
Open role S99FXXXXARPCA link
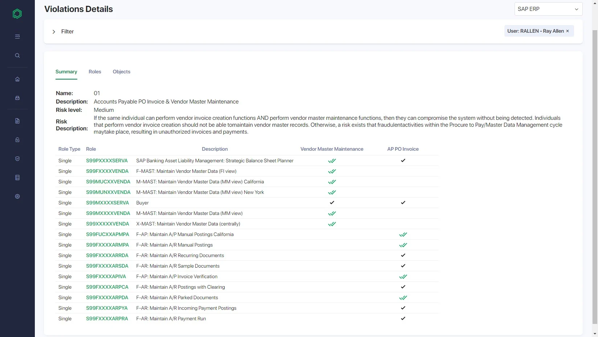(107, 287)
